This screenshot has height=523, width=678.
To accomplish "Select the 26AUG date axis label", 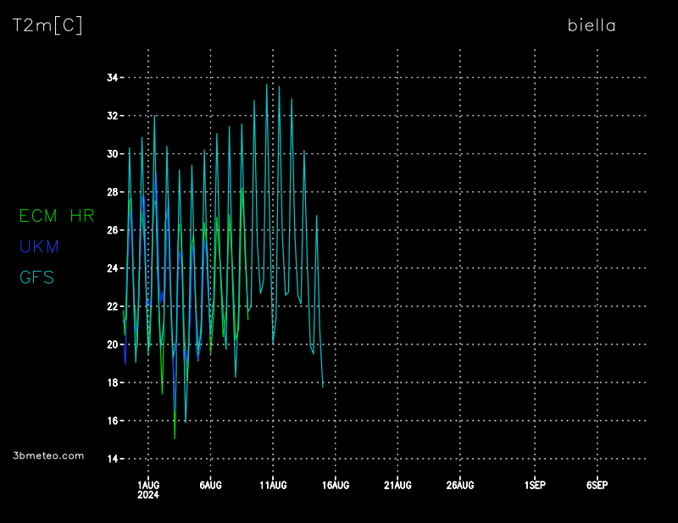I will pyautogui.click(x=460, y=485).
